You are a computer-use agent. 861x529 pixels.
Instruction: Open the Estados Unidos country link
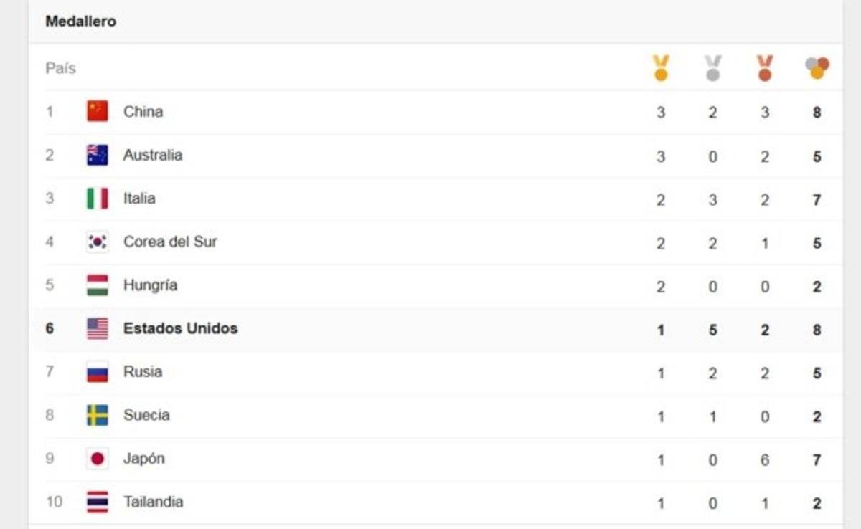pyautogui.click(x=180, y=328)
